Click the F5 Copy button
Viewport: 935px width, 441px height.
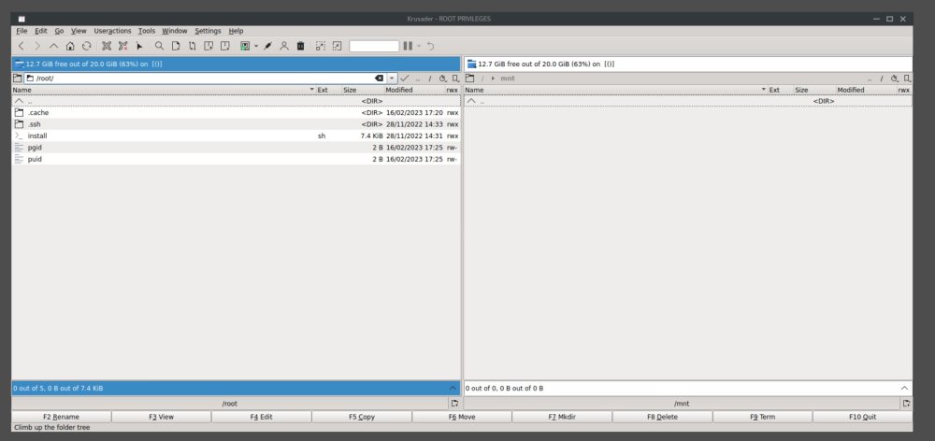point(362,417)
